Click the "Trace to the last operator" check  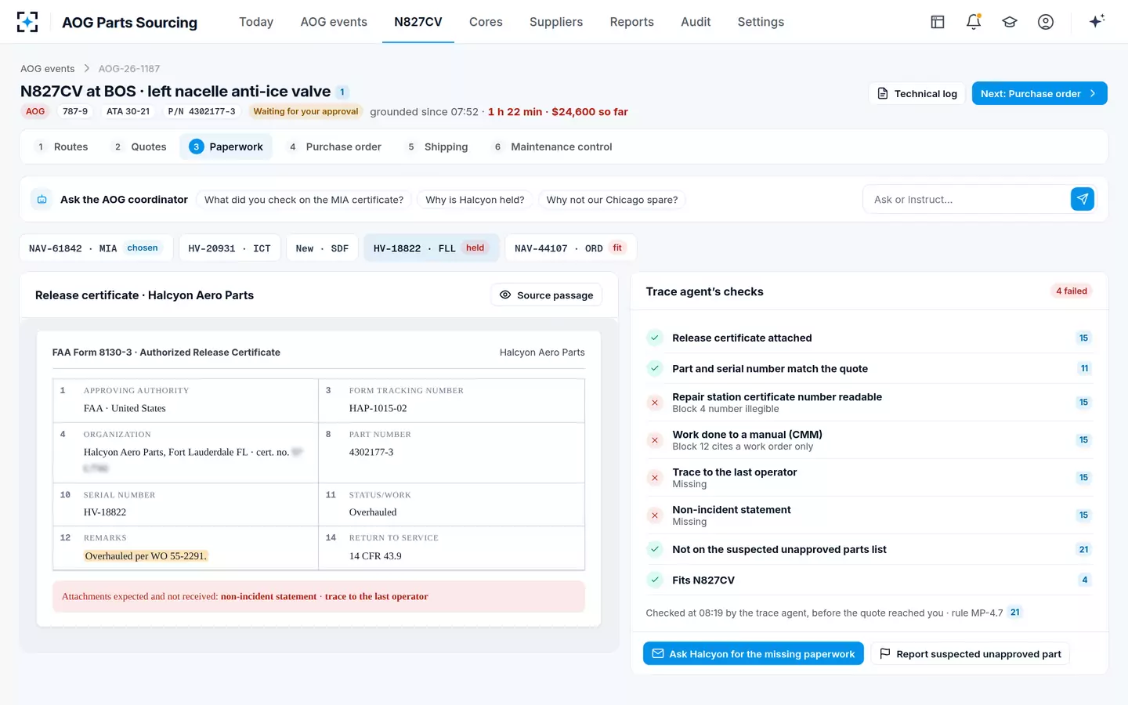pos(869,478)
